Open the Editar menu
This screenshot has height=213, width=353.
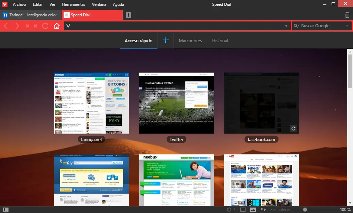pos(38,4)
